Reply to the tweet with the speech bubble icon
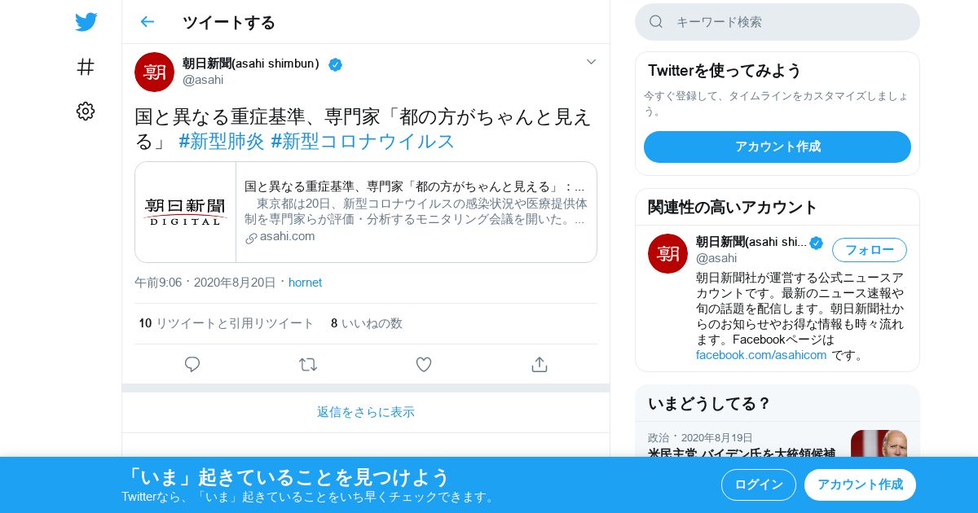This screenshot has width=978, height=513. [x=192, y=365]
